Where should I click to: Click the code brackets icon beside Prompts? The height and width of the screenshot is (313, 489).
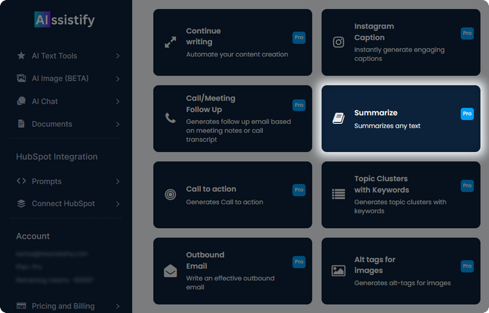[x=22, y=181]
